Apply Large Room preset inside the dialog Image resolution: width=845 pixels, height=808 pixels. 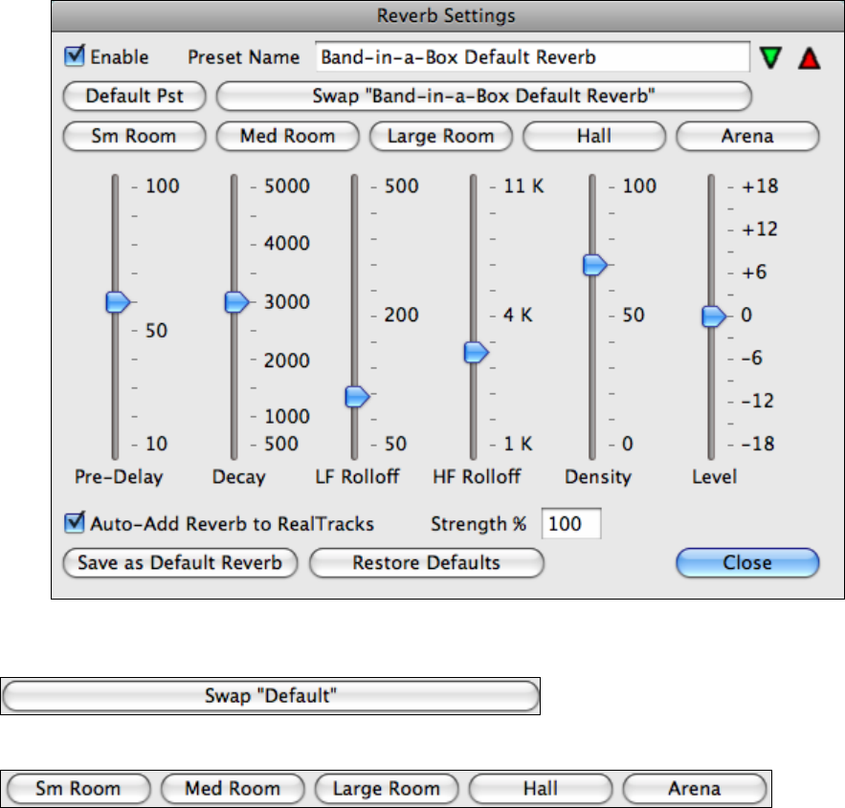[440, 136]
